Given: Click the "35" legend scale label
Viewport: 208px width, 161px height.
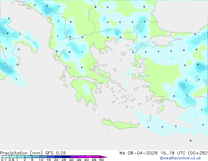Looking at the screenshot, I should pos(79,160).
